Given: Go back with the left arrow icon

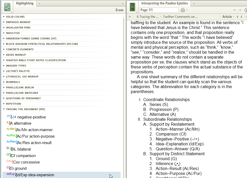Looking at the screenshot, I should [235, 10].
